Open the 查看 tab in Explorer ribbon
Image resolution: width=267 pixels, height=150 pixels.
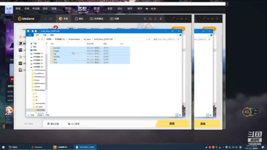coord(52,35)
